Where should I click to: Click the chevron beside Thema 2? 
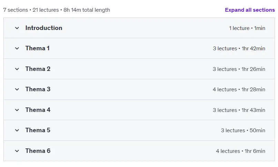point(17,69)
